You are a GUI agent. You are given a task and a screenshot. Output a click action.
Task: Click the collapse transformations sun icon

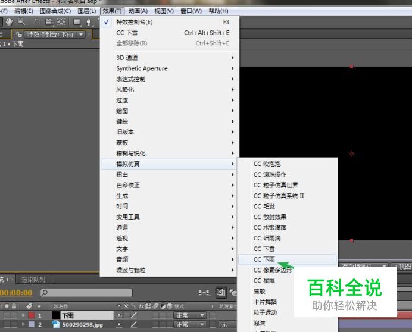pyautogui.click(x=126, y=306)
